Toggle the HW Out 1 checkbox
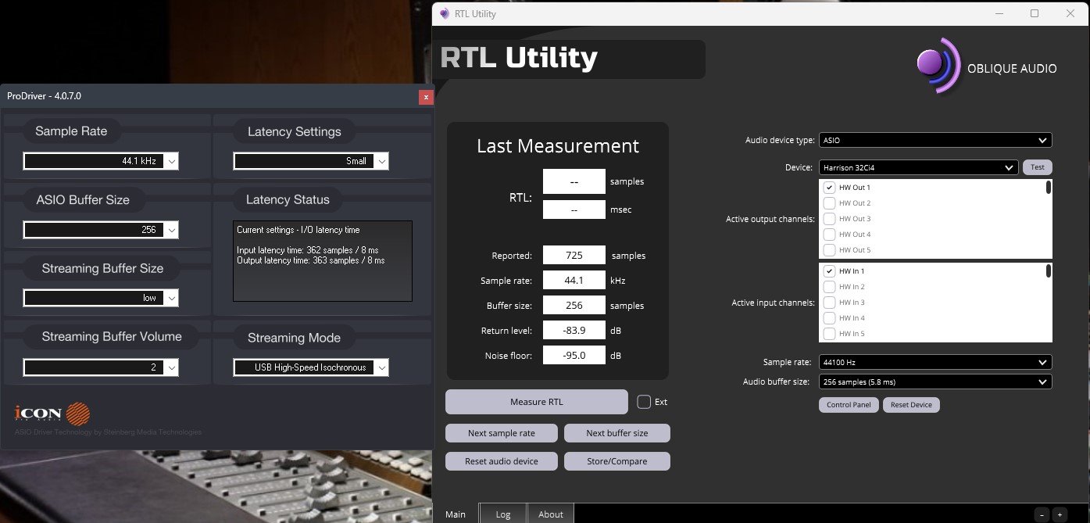Screen dimensions: 1090x523 pos(830,188)
